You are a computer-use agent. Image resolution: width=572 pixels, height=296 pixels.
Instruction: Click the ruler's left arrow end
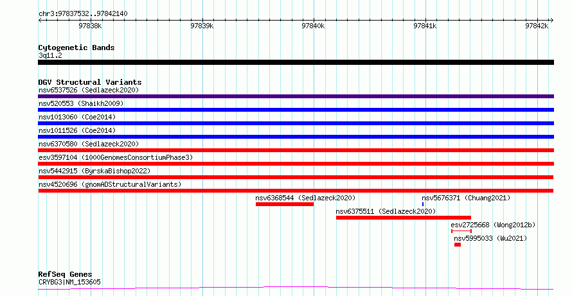tap(40, 21)
